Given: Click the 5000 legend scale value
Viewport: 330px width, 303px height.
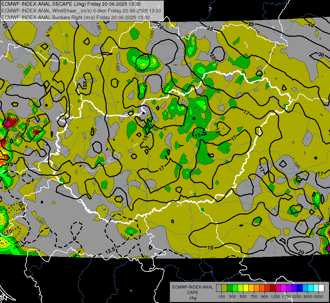Looking at the screenshot, I should pos(319,297).
